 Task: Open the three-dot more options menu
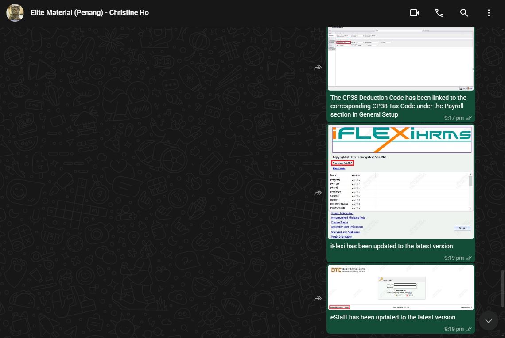click(x=489, y=13)
